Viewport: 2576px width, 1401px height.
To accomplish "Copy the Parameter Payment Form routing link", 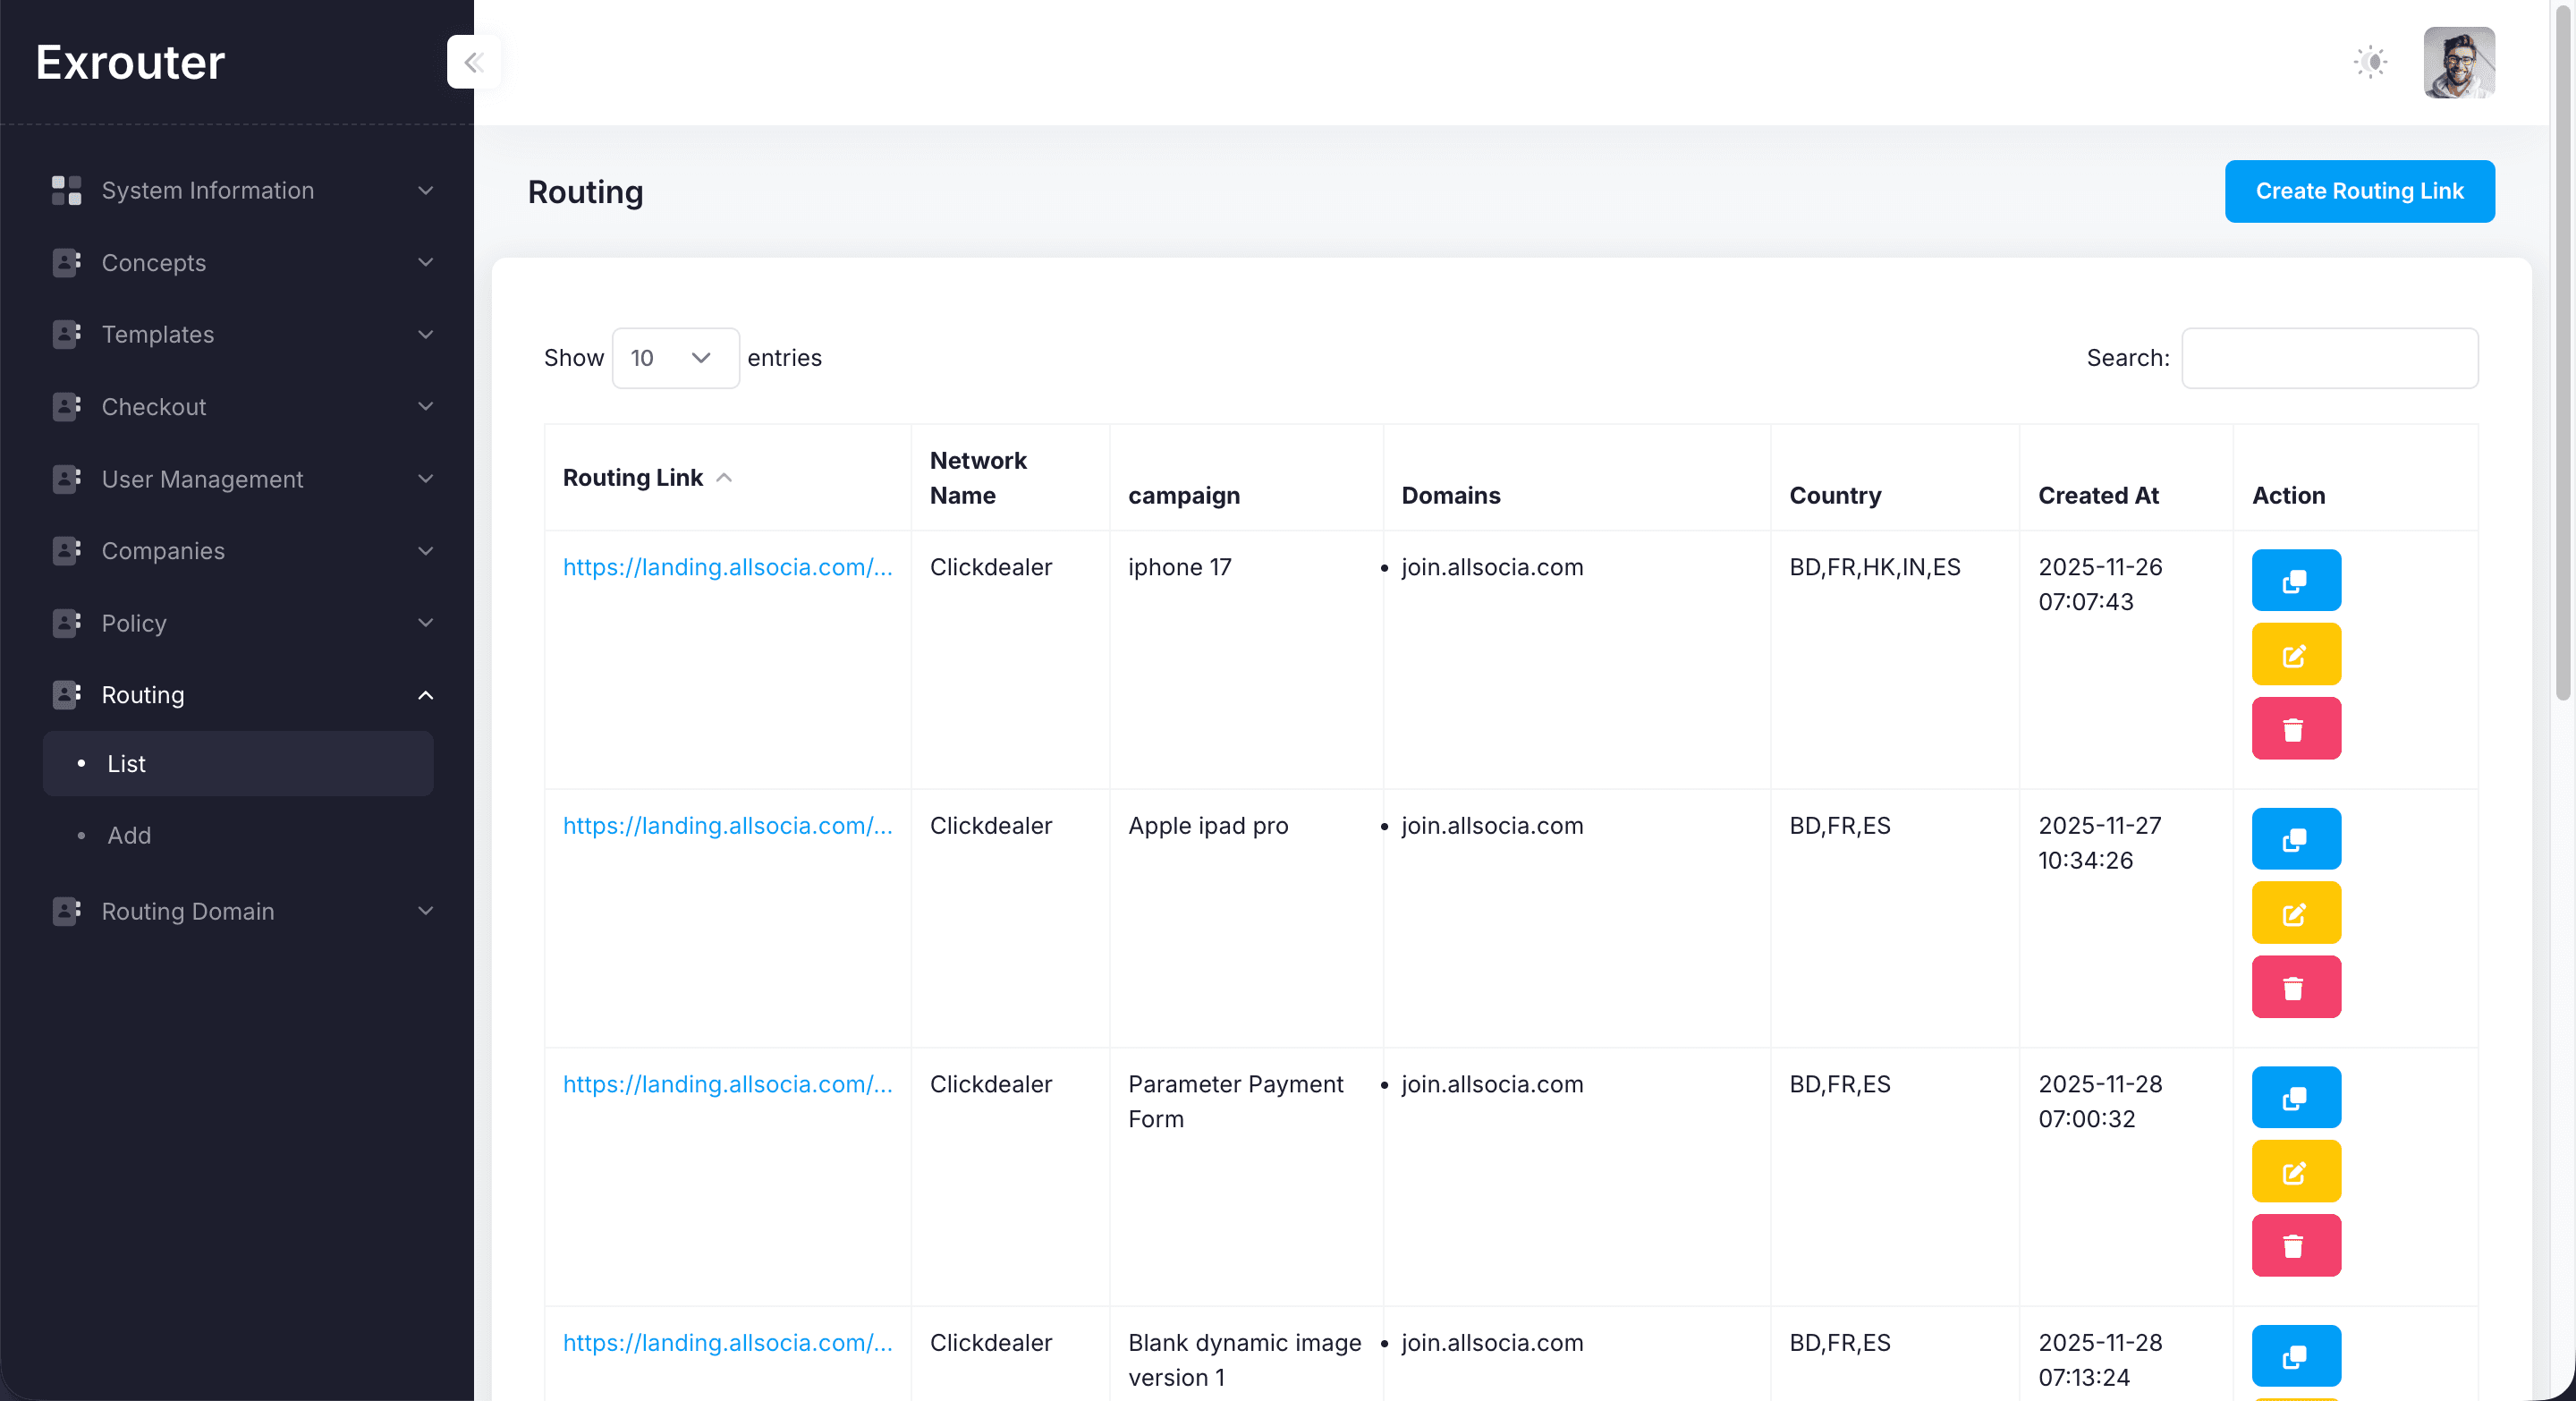I will 2296,1097.
